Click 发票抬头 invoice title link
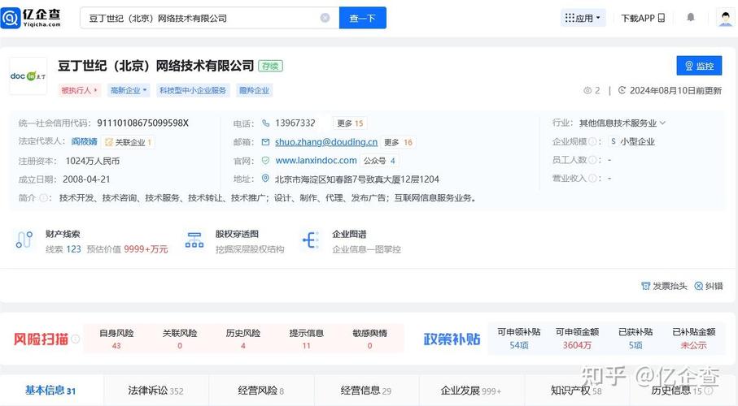738x406 pixels. 664,286
